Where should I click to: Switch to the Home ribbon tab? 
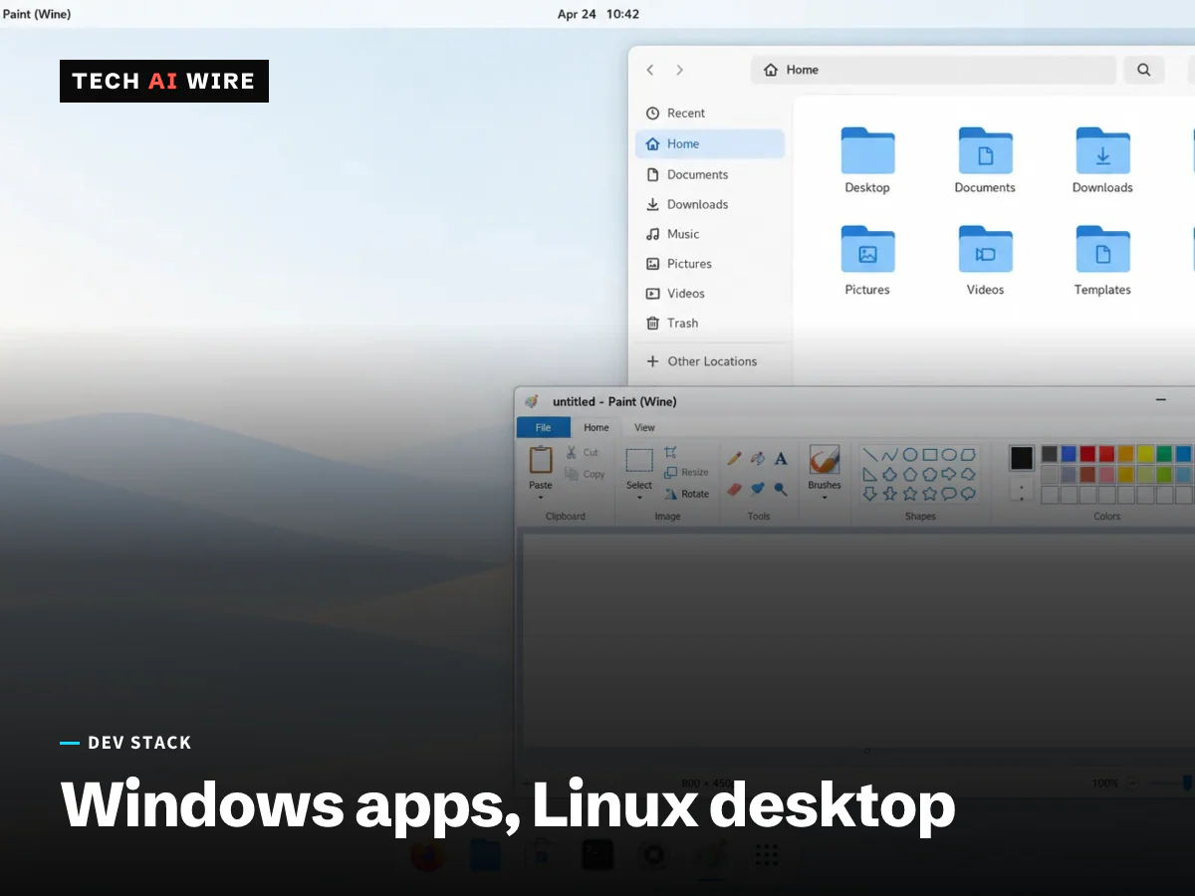click(597, 427)
